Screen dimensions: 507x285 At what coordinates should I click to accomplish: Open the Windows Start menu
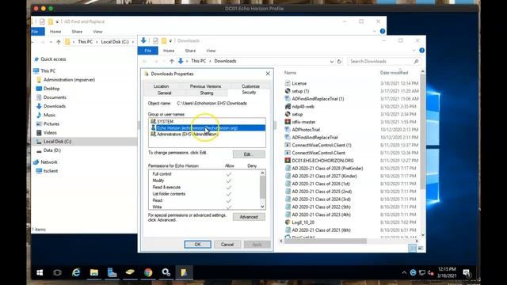[40, 272]
